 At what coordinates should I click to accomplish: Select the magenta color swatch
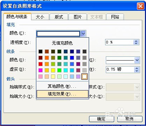click(41, 70)
